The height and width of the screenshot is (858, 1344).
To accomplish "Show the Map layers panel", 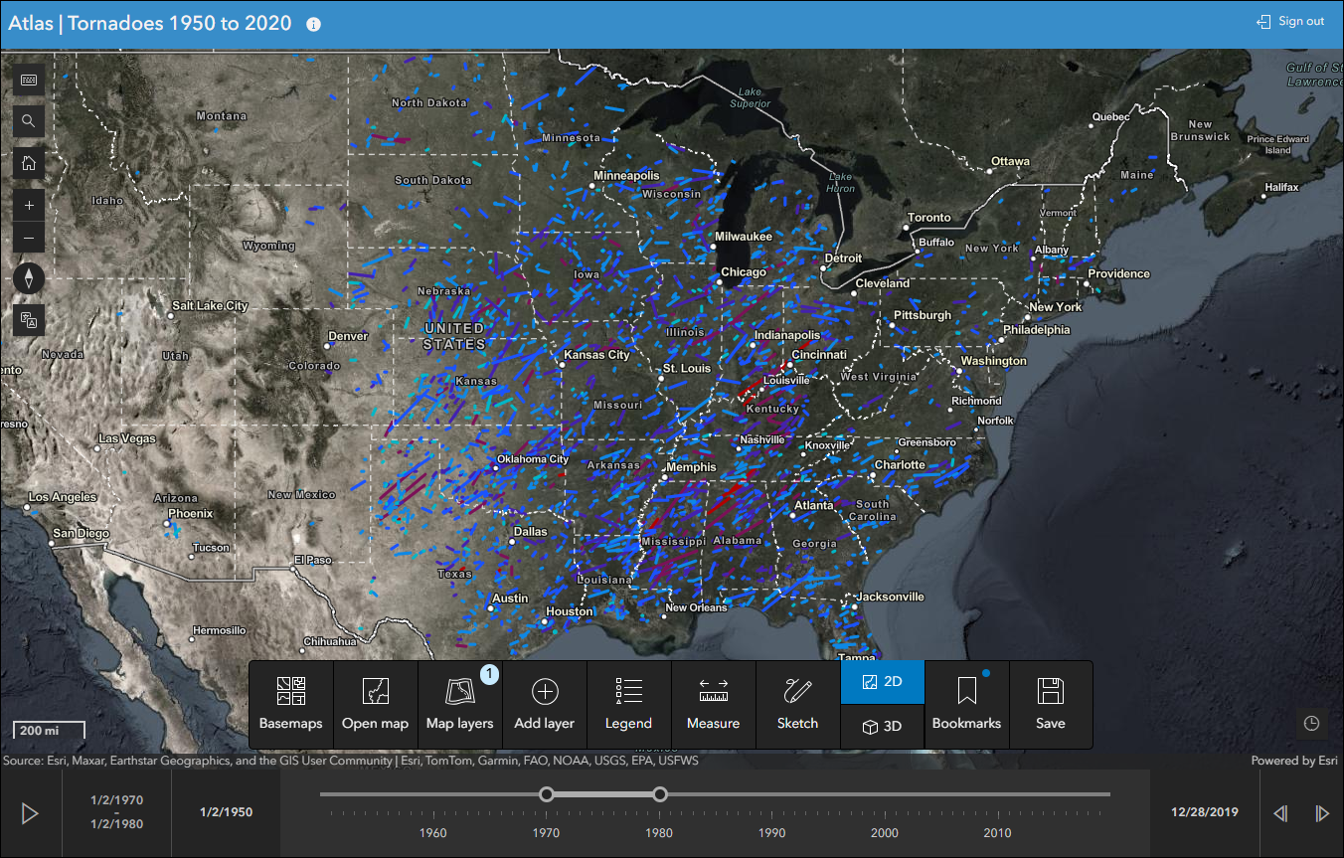I will [459, 705].
